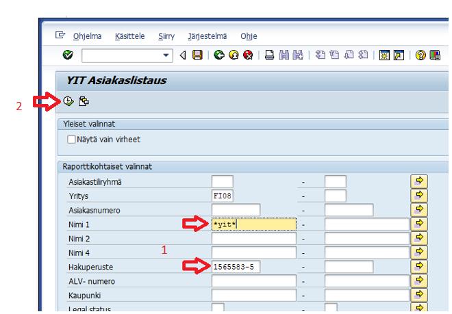
Task: Jump to Last Page icon
Action: (363, 55)
